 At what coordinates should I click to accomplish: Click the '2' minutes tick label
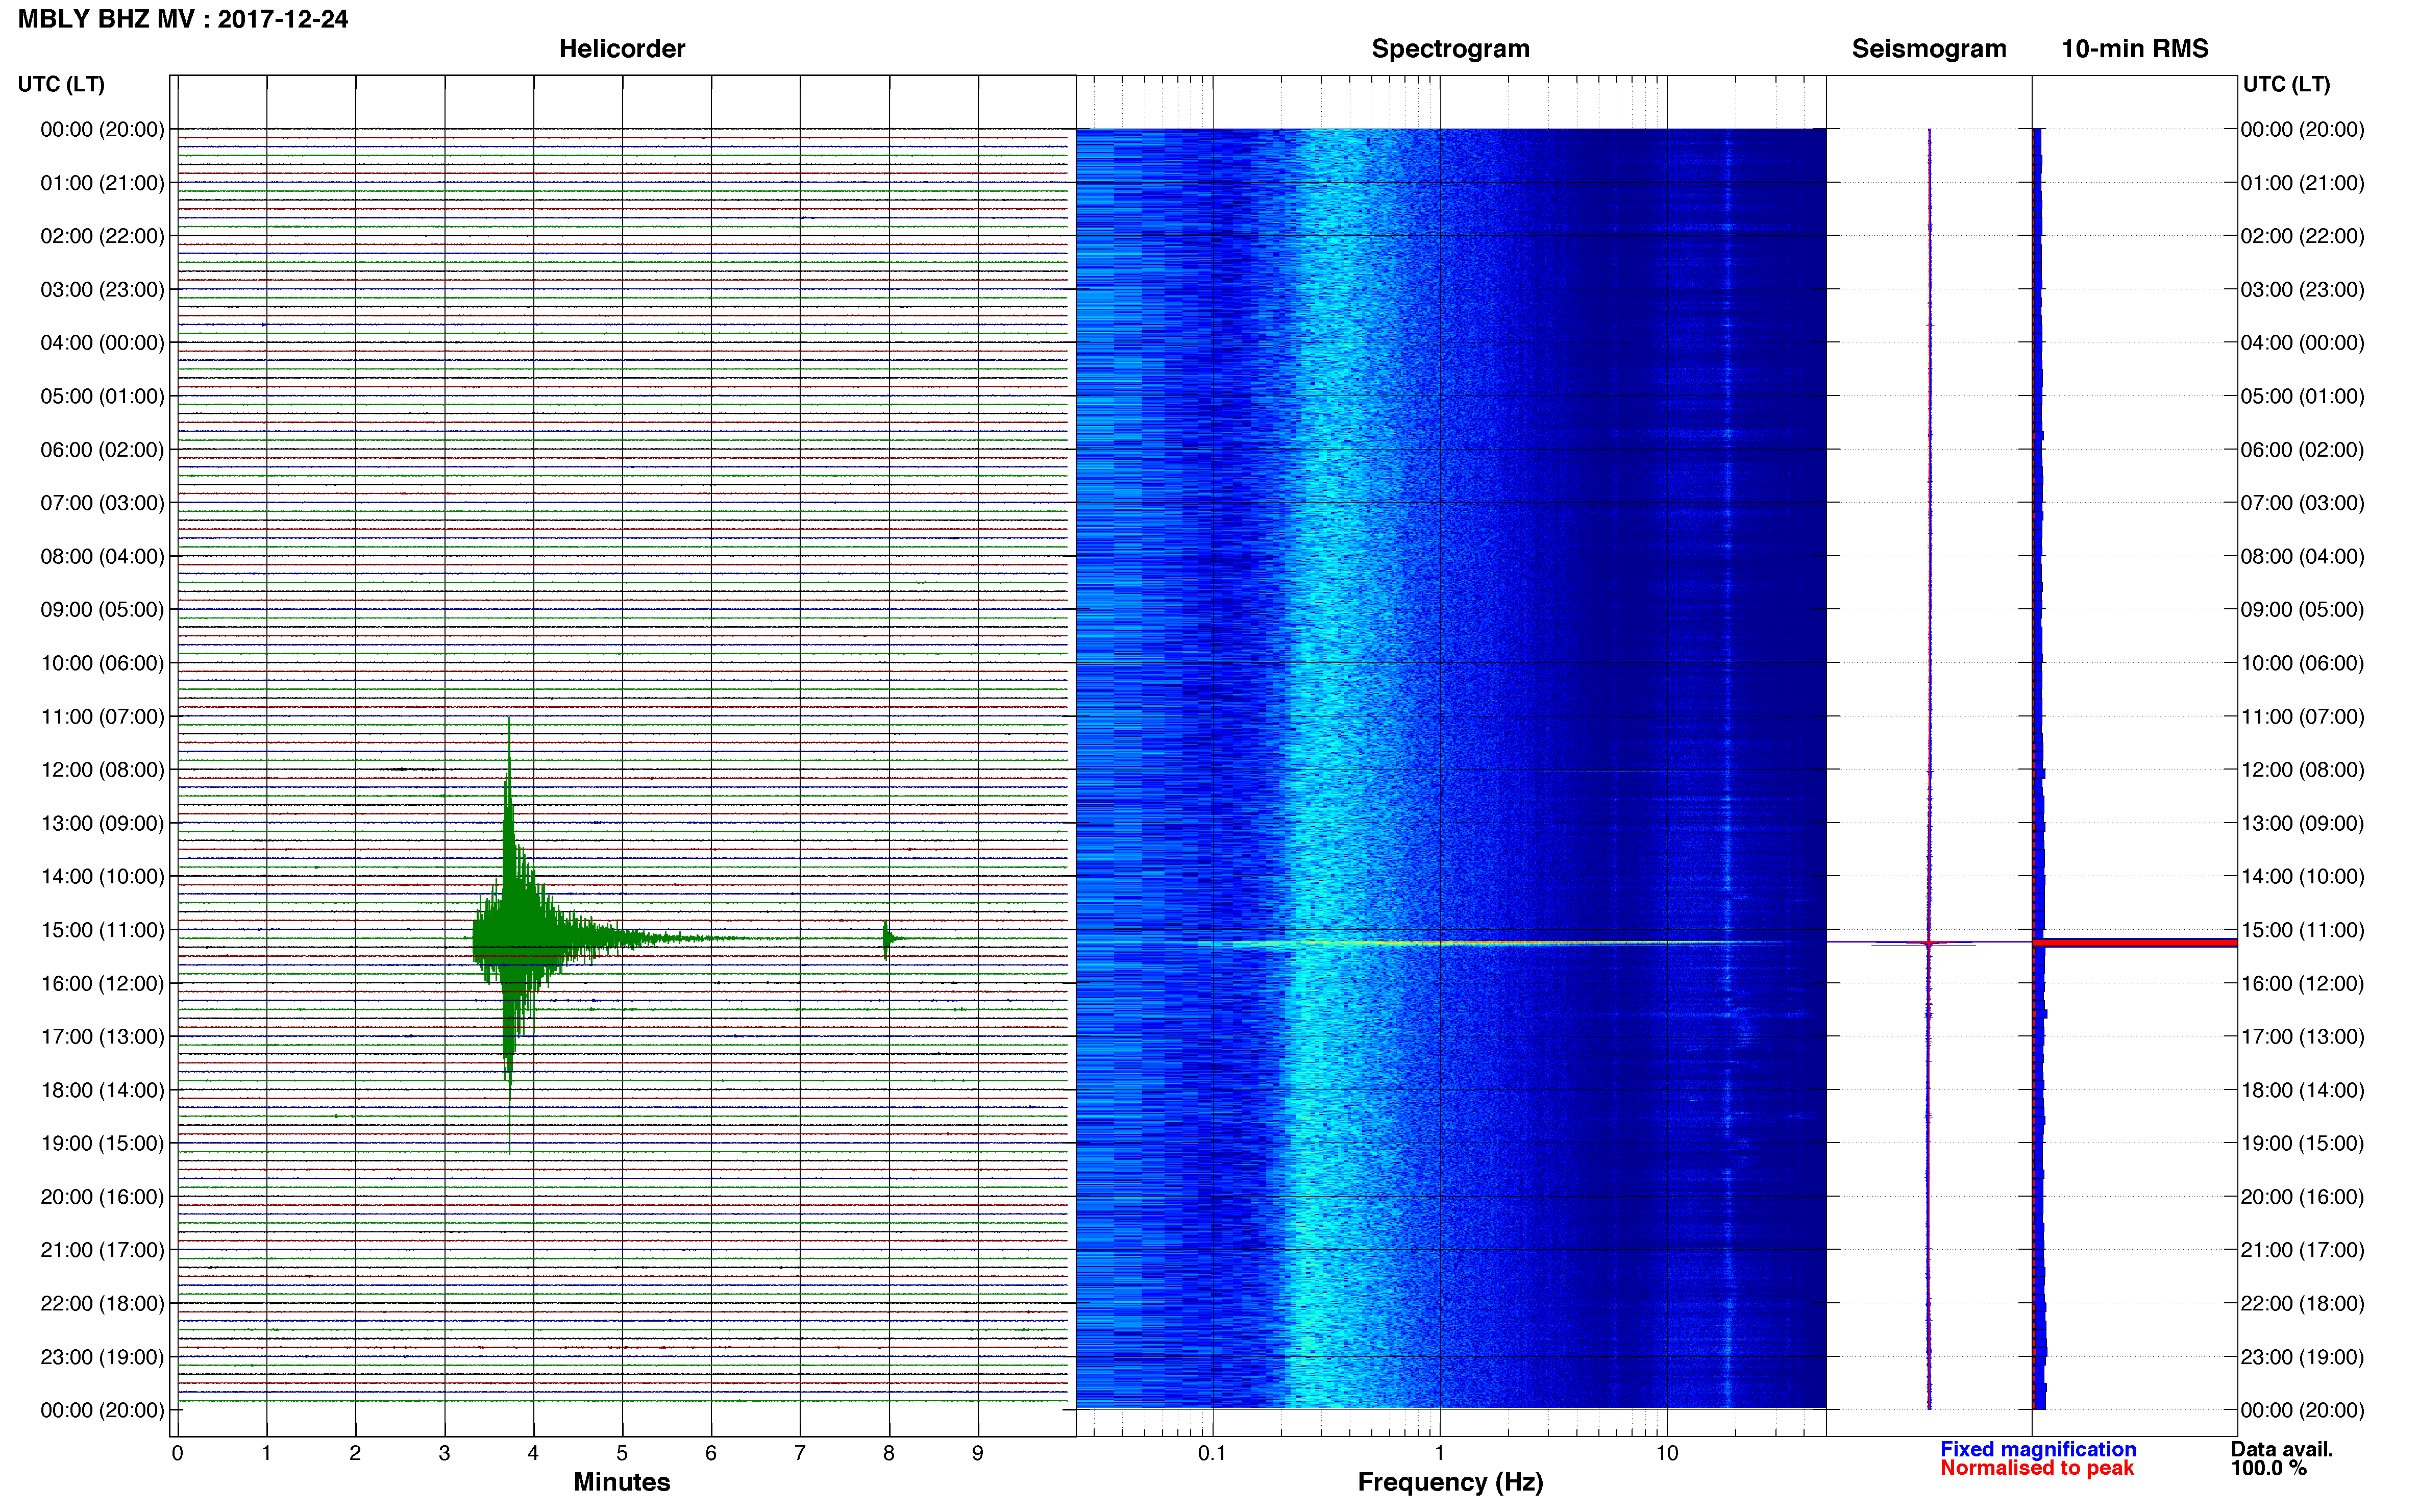[355, 1453]
